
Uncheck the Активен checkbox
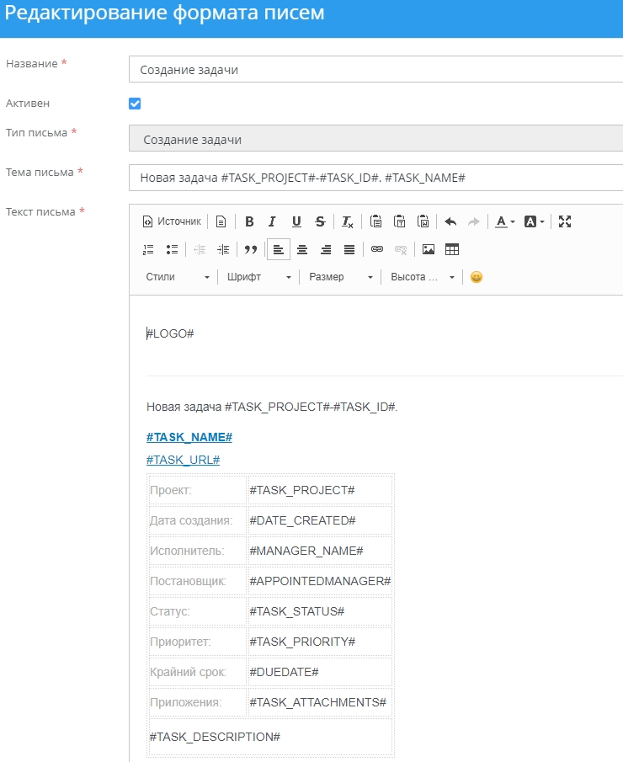click(x=135, y=104)
